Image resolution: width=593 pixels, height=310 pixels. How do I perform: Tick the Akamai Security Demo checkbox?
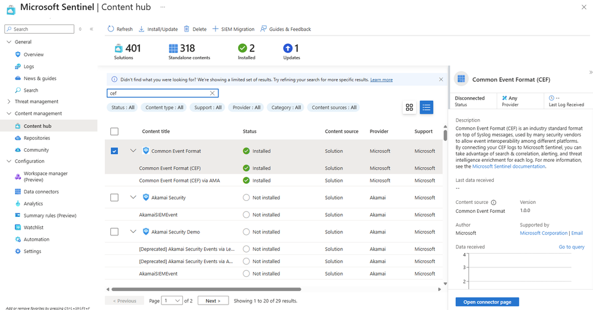pyautogui.click(x=115, y=232)
